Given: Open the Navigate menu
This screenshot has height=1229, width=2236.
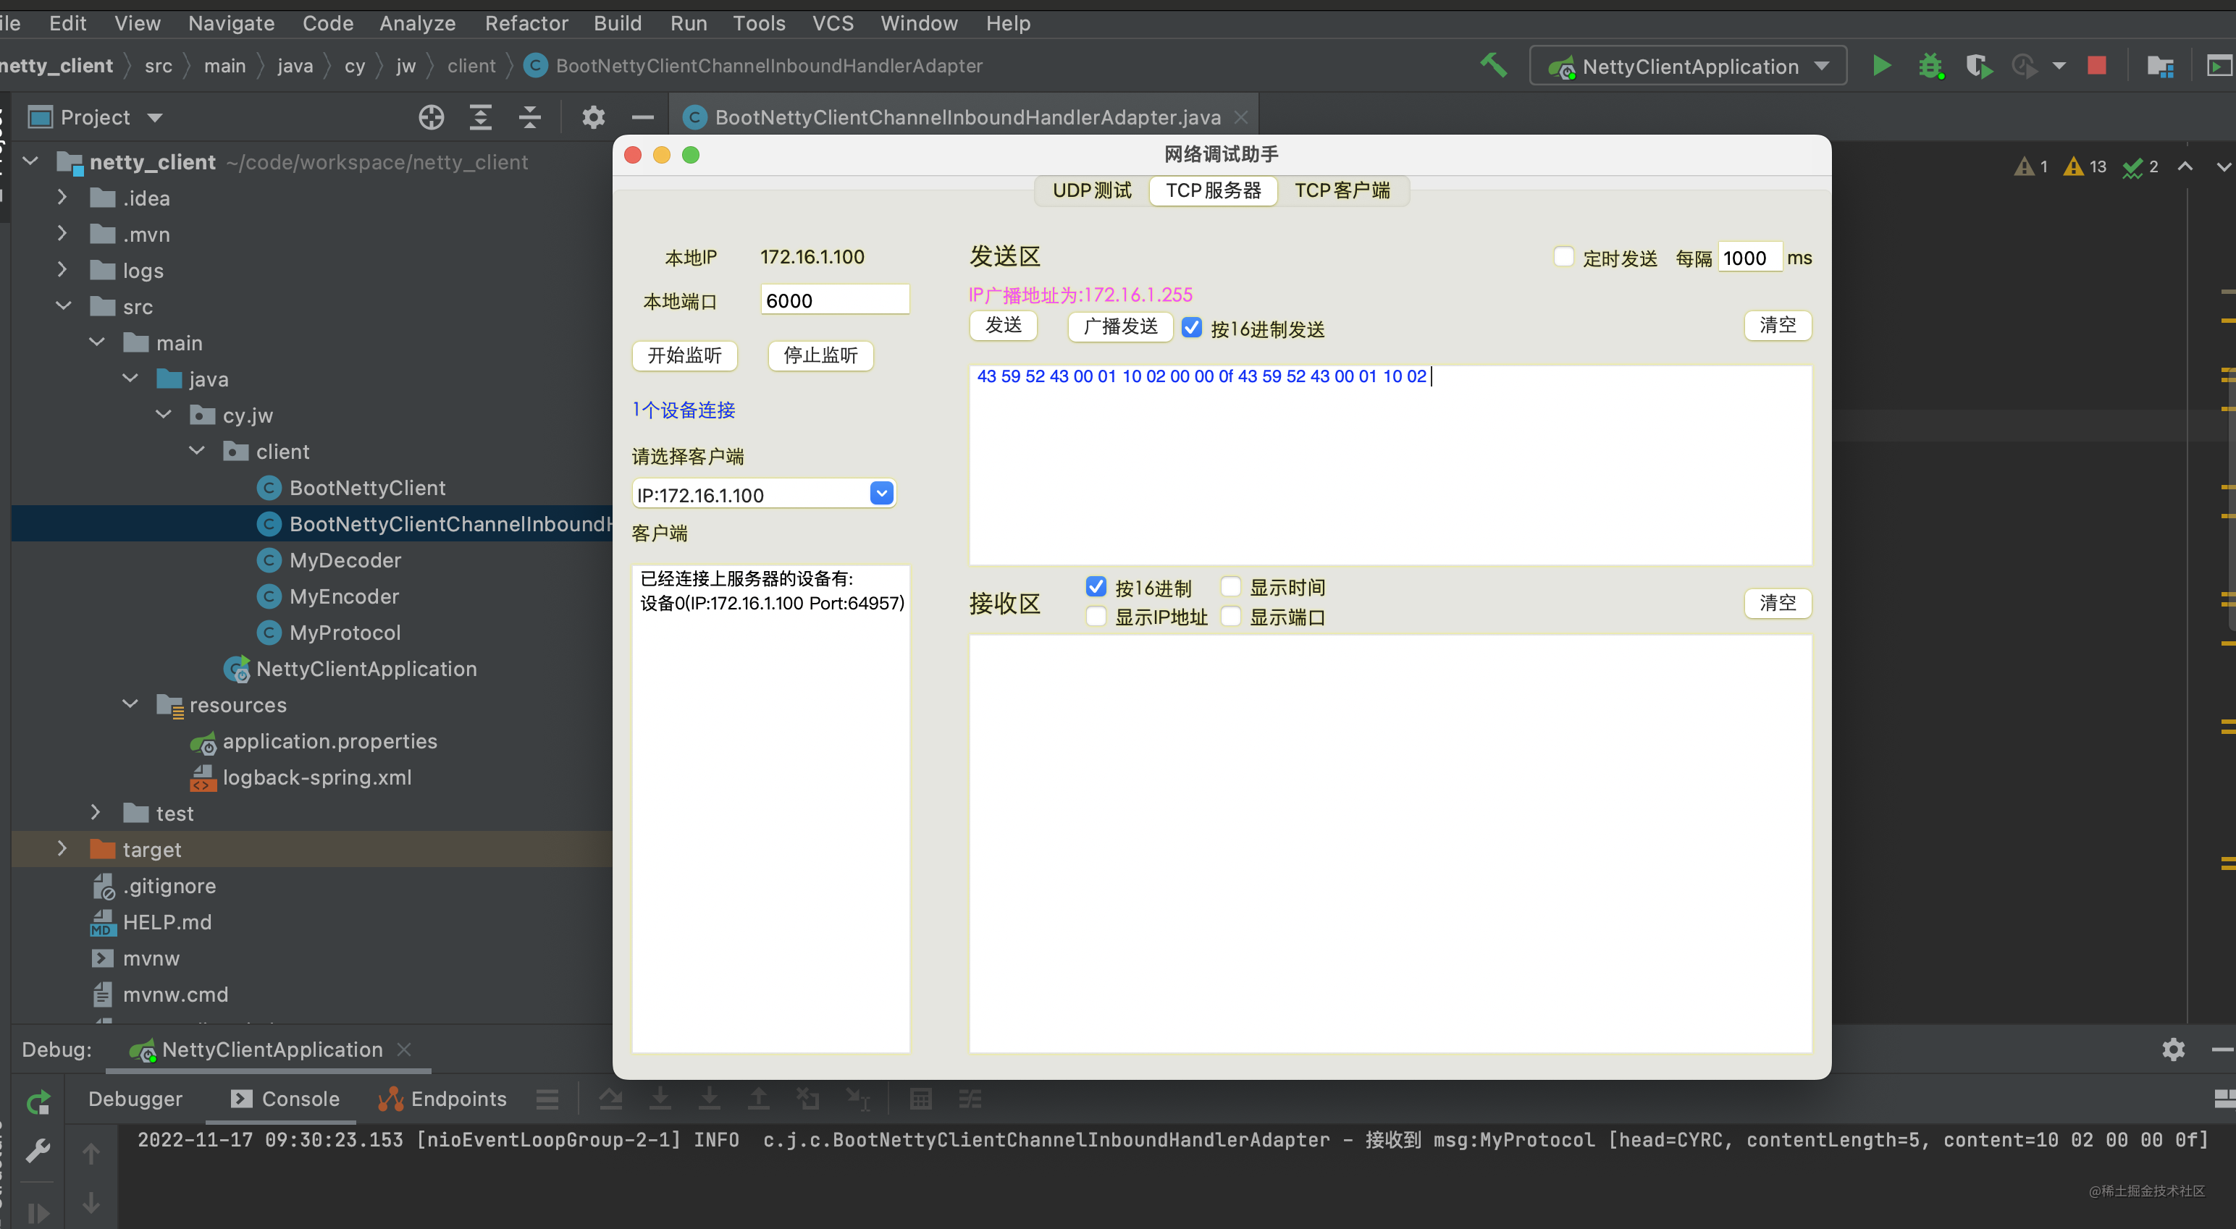Looking at the screenshot, I should coord(231,23).
